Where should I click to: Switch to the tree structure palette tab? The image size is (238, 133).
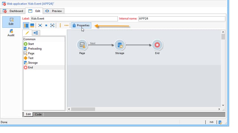36,33
